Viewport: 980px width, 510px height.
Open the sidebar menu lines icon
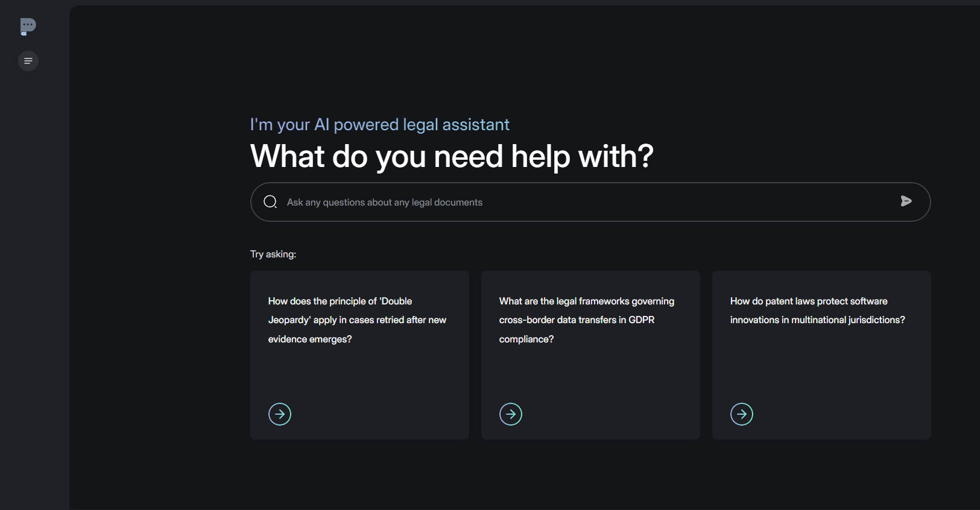[28, 61]
